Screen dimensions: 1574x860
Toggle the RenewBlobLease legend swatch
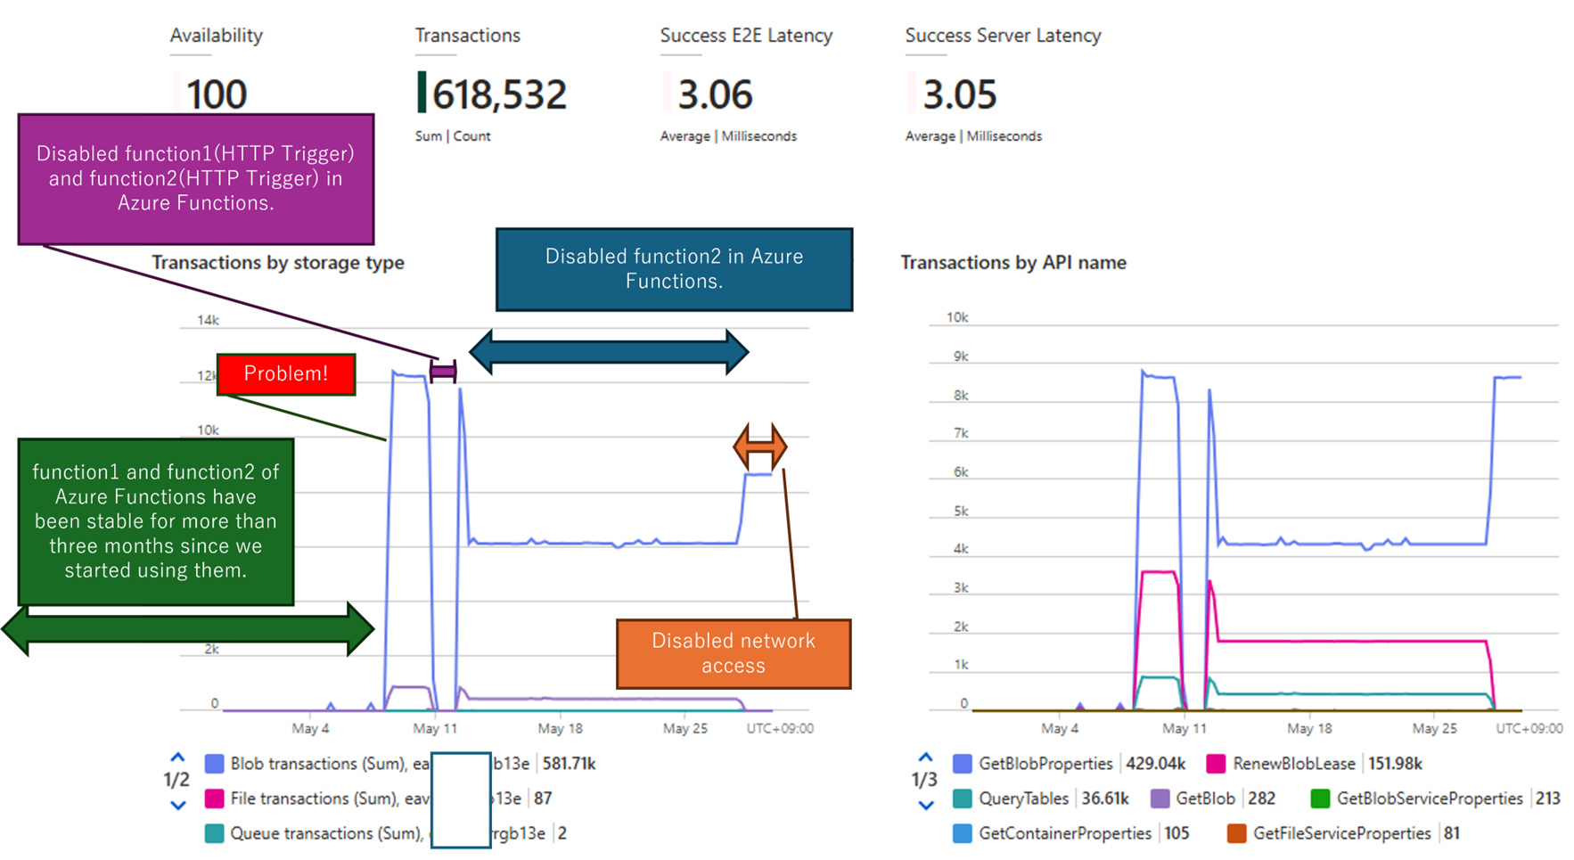(1215, 764)
